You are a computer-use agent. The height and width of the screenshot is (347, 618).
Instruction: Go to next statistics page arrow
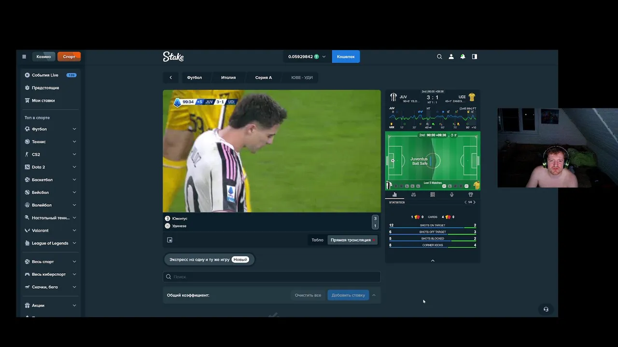coord(475,202)
